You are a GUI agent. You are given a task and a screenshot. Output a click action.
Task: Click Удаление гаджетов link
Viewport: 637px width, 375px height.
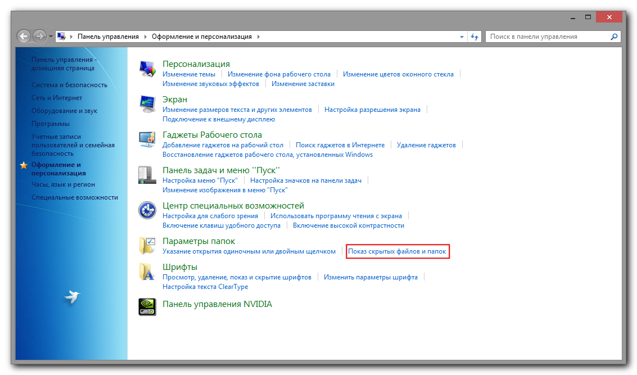(427, 145)
